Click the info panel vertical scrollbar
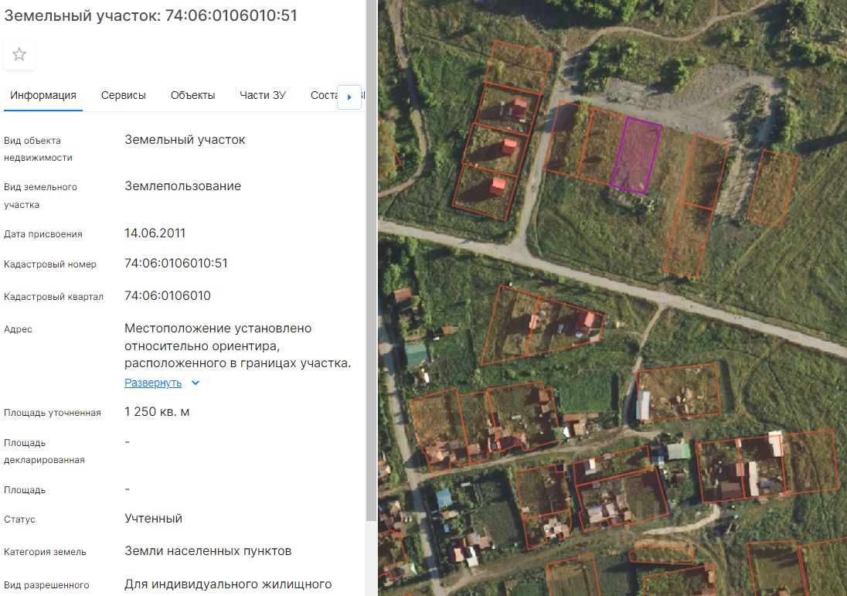This screenshot has width=847, height=596. (x=371, y=260)
